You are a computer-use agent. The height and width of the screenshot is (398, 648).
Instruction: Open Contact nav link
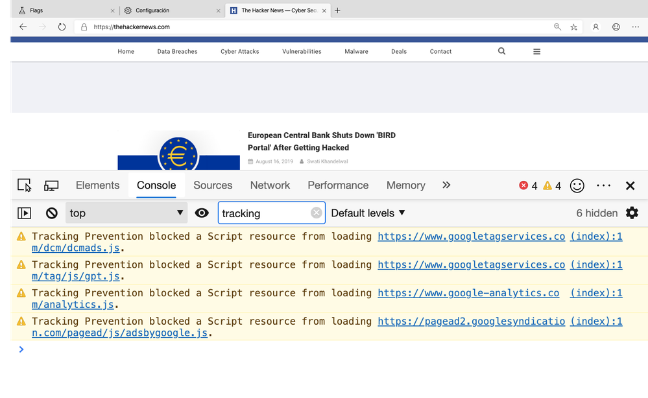point(440,52)
